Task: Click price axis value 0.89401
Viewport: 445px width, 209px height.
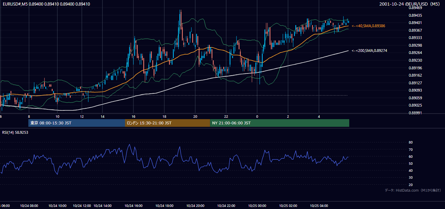Action: (x=416, y=23)
